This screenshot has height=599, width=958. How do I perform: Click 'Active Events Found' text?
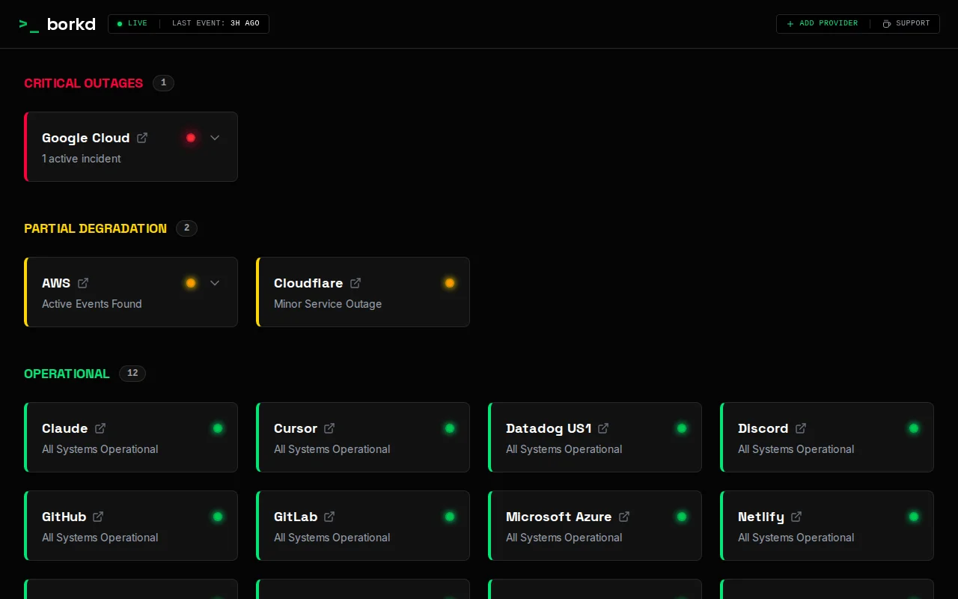click(92, 304)
